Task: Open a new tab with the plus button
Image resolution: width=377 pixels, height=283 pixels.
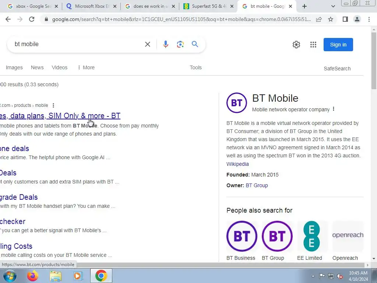Action: click(x=304, y=7)
